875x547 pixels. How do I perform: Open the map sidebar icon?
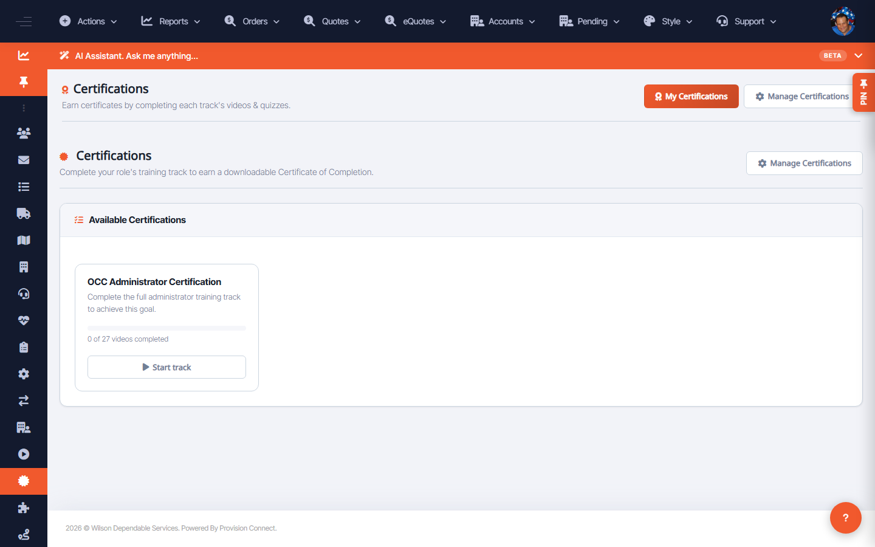[24, 240]
